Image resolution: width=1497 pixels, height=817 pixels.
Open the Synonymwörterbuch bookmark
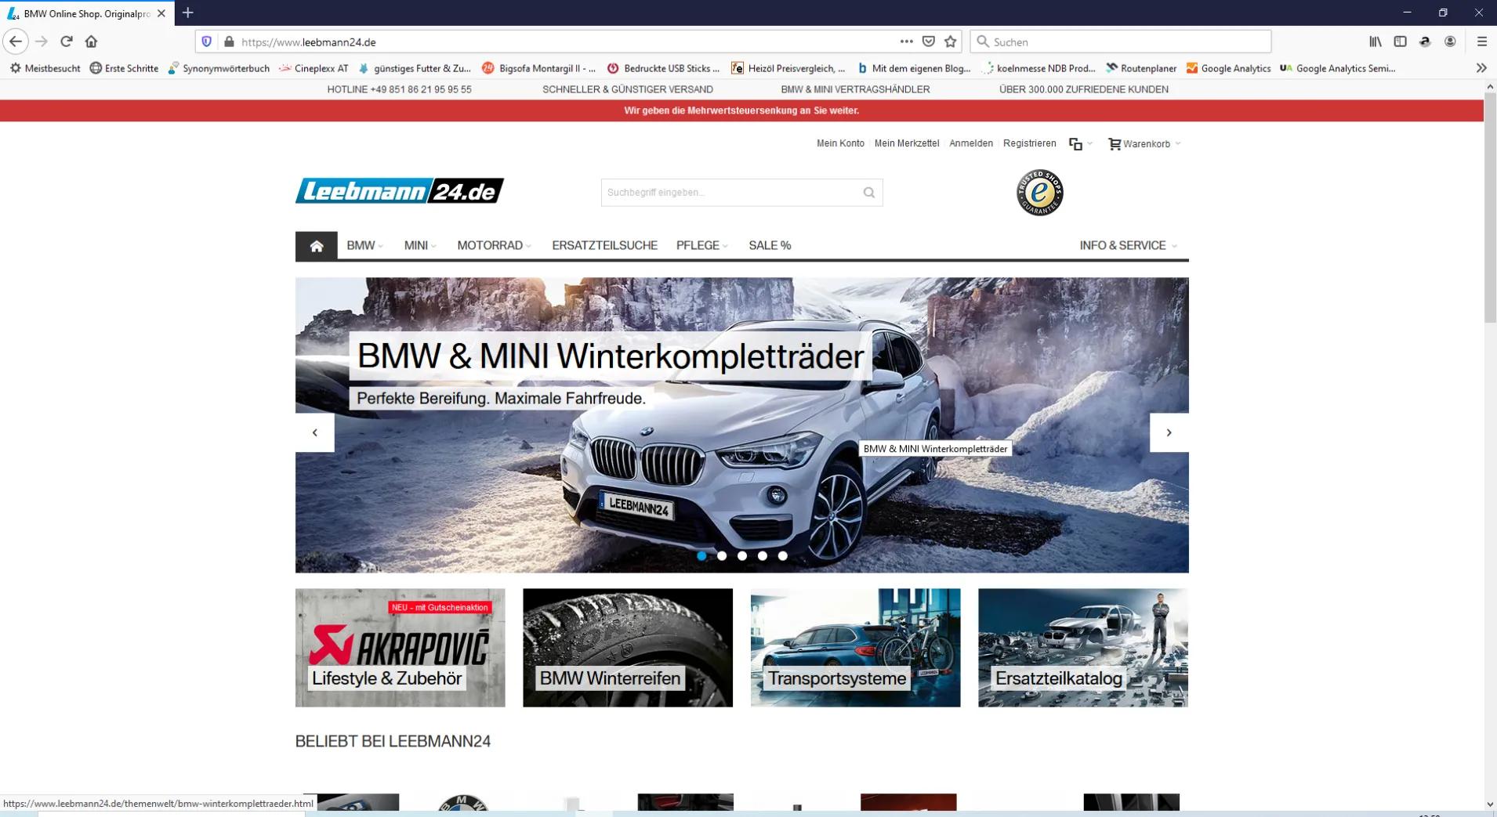tap(219, 68)
